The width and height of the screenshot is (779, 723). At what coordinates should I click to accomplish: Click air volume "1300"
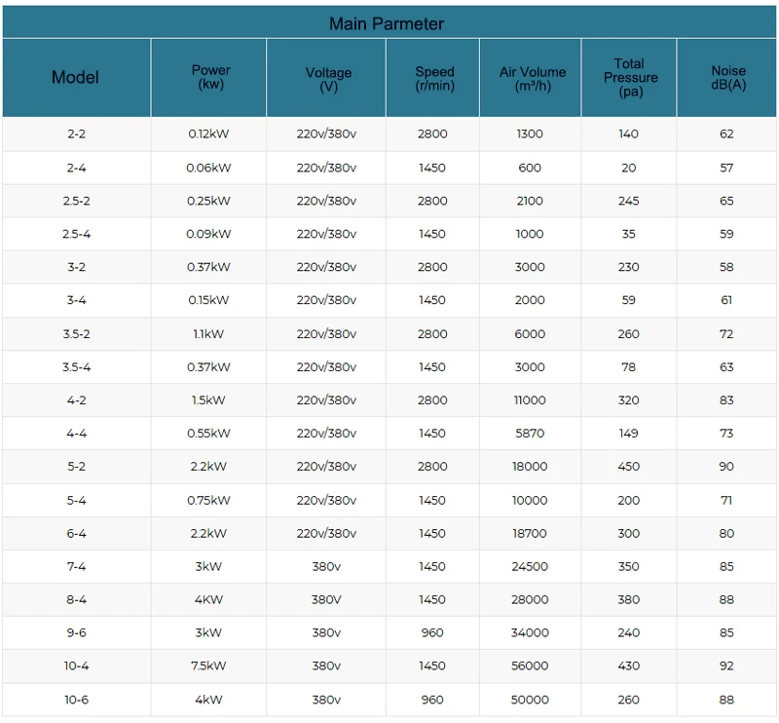click(530, 133)
